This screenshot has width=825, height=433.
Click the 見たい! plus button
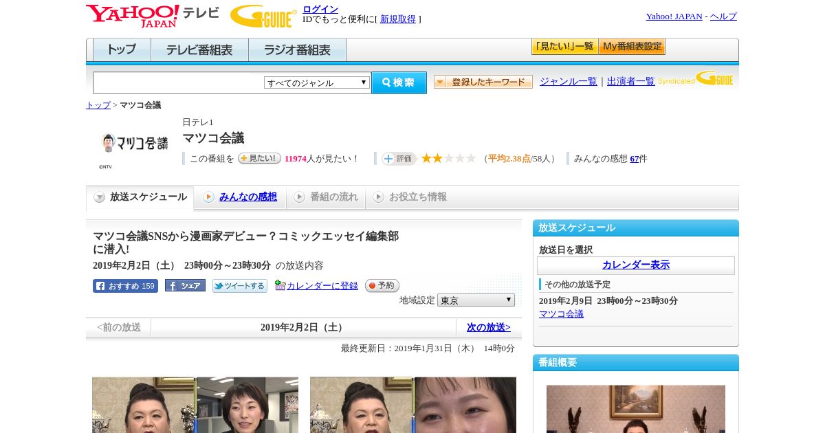tap(259, 158)
